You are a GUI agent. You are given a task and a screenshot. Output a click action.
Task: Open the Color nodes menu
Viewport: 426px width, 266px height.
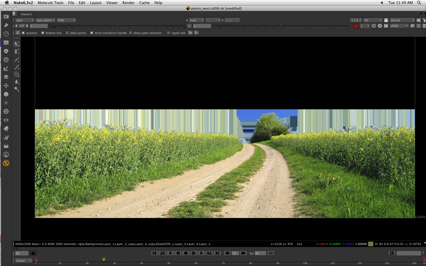[6, 51]
